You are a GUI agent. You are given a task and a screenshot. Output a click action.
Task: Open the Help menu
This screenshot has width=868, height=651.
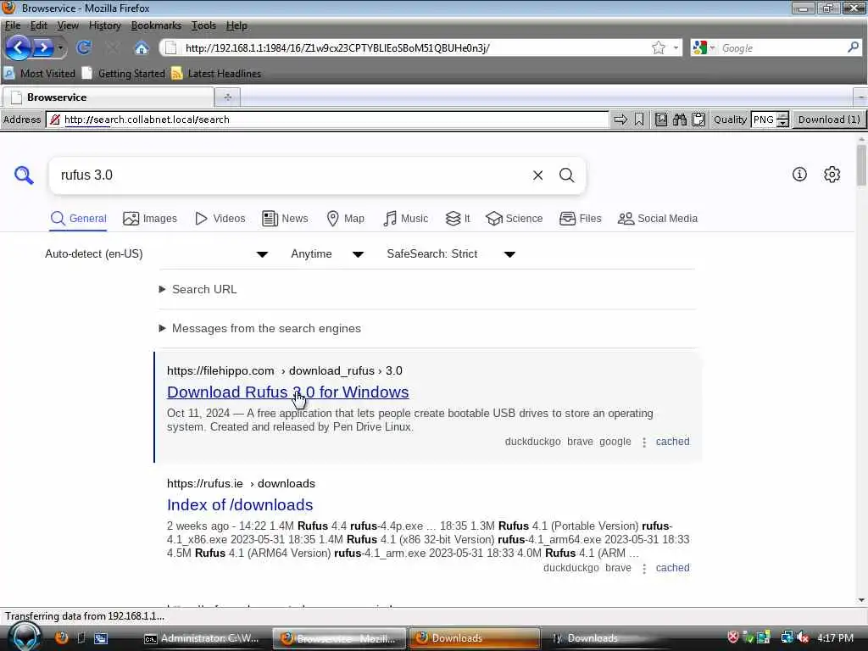point(236,25)
